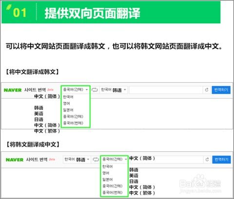234x199 pixels.
Task: Click the URL input field in upper toolbar
Action: (x=166, y=90)
